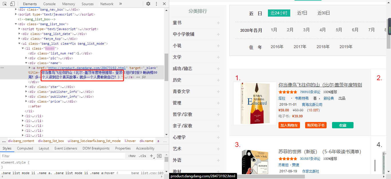This screenshot has height=179, width=391.
Task: Expand the 成功/励志 category plus icon
Action: pyautogui.click(x=218, y=69)
